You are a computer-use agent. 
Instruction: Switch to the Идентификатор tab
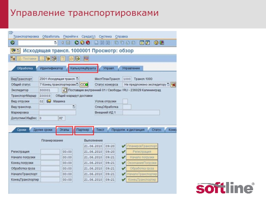[x=52, y=68]
